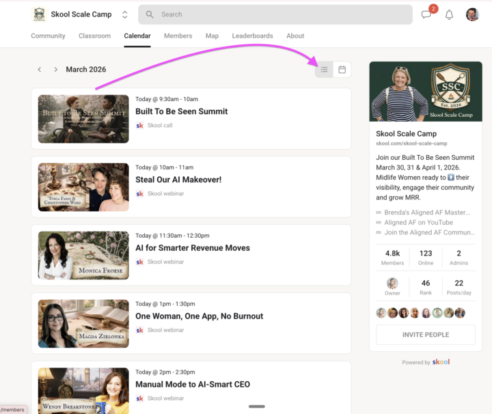The image size is (492, 414).
Task: Click the Skool call icon for Summit
Action: click(139, 126)
